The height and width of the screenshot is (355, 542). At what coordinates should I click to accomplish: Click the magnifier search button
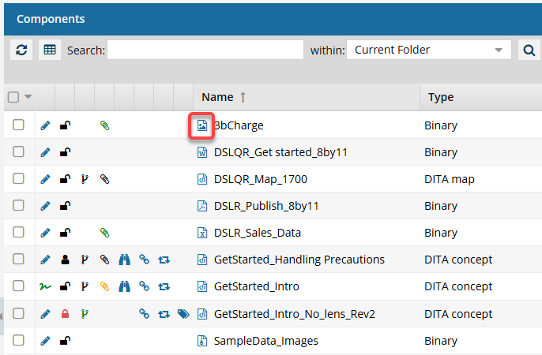[x=528, y=50]
